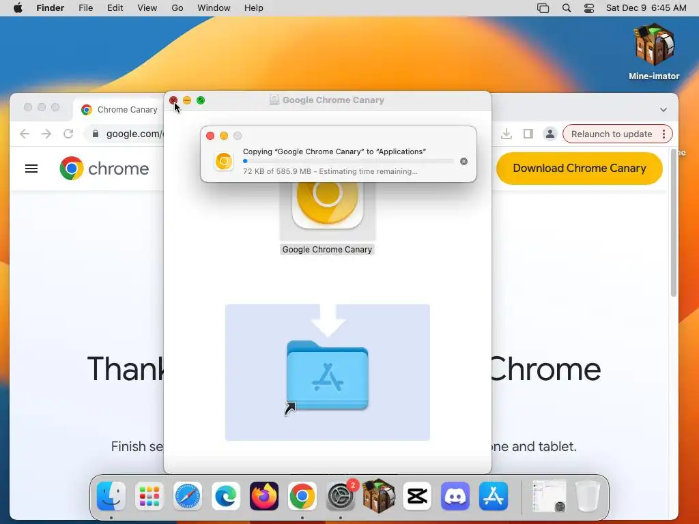Screen dimensions: 699x524
Task: Switch to the Chrome Canary browser tab
Action: click(119, 110)
